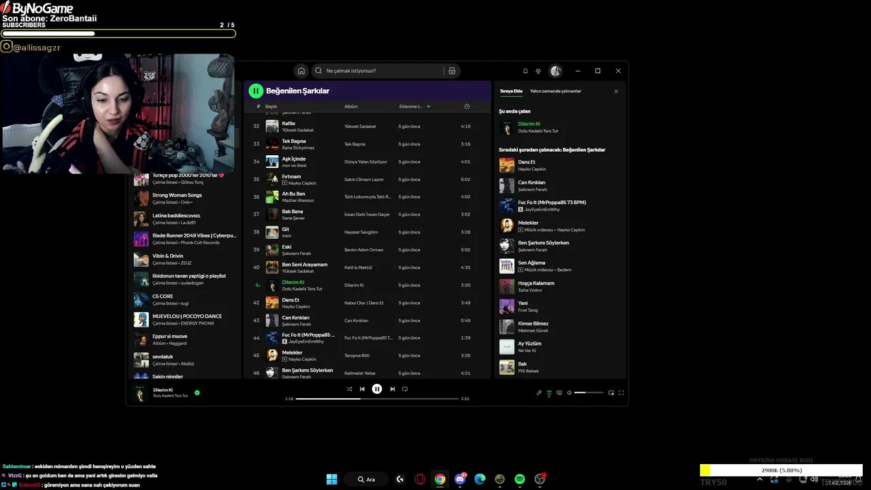
Task: Open MUEVELOU | POCOYO DANCE playlist
Action: (x=185, y=320)
